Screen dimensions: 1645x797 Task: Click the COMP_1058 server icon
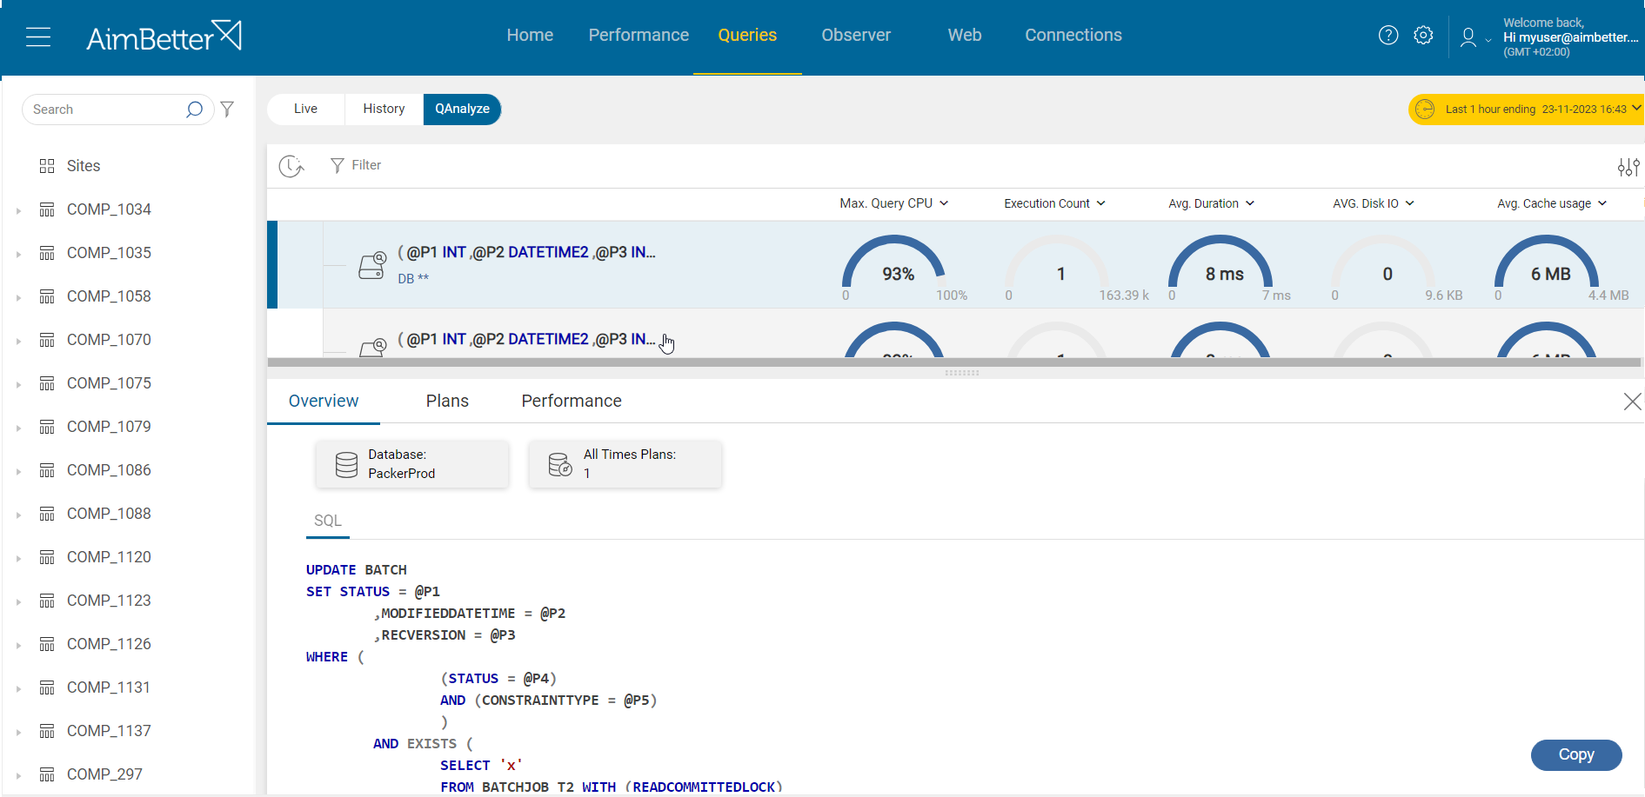pyautogui.click(x=47, y=296)
